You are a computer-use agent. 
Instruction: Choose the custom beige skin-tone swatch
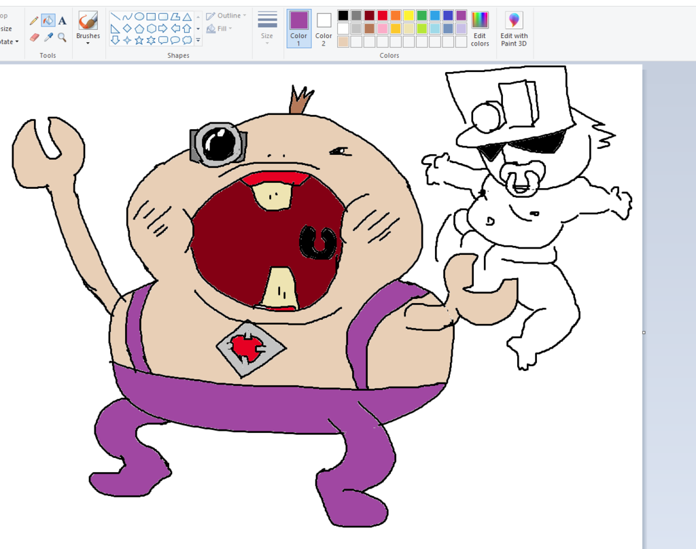click(x=343, y=41)
